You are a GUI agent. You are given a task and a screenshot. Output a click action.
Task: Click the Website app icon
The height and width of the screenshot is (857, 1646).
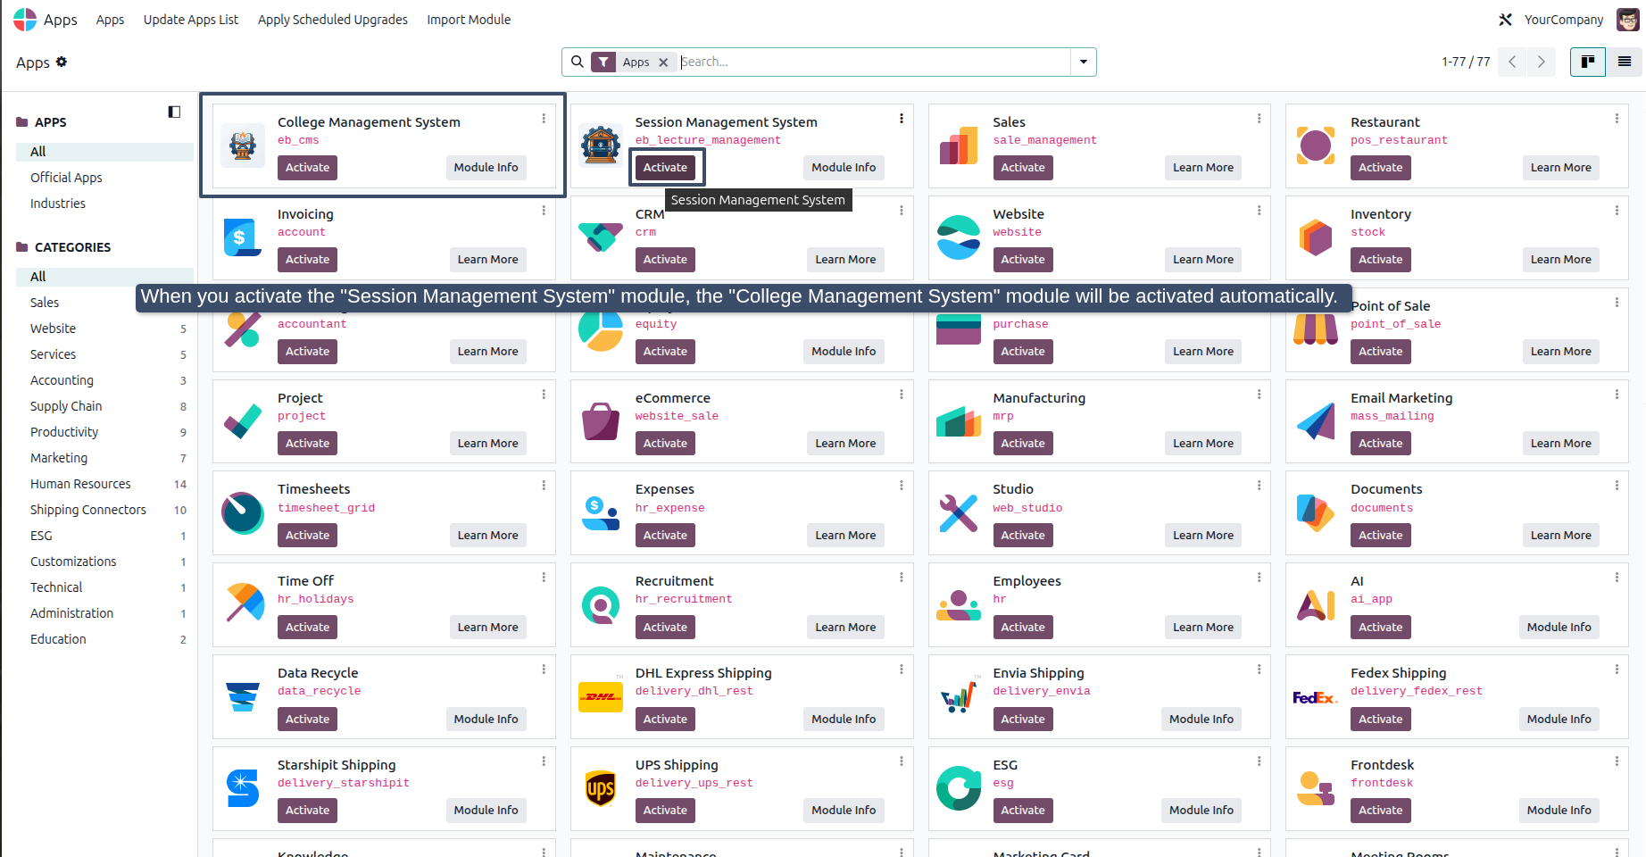(x=959, y=237)
